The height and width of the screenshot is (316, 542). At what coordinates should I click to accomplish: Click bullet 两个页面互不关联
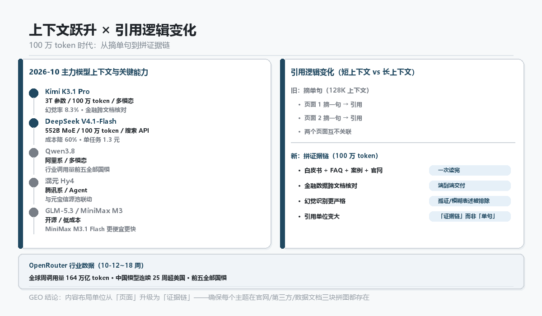(x=327, y=131)
